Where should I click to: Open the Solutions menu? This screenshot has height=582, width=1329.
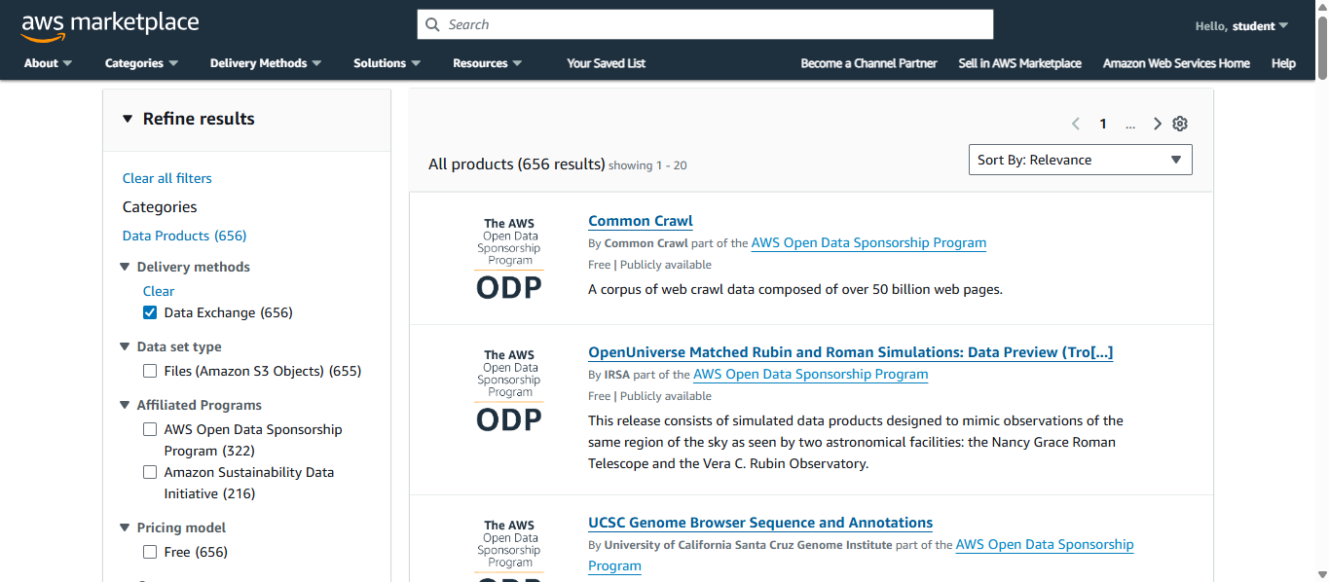(387, 63)
